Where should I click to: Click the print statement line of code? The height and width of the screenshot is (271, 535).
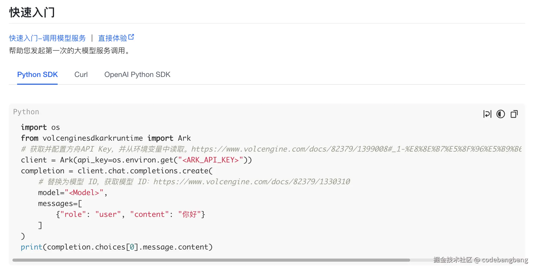point(116,247)
